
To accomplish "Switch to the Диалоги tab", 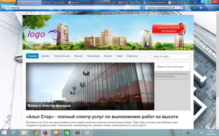I will coord(80,2).
